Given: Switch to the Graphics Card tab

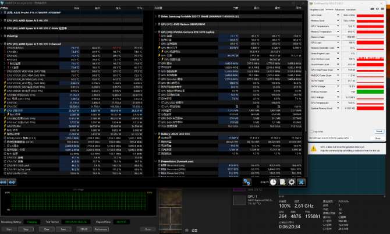Looking at the screenshot, I should 316,9.
